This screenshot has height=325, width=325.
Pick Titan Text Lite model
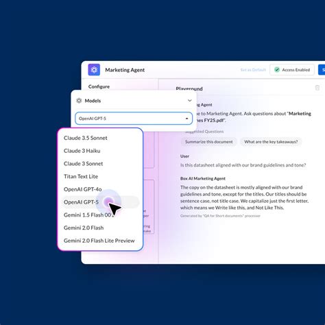81,176
